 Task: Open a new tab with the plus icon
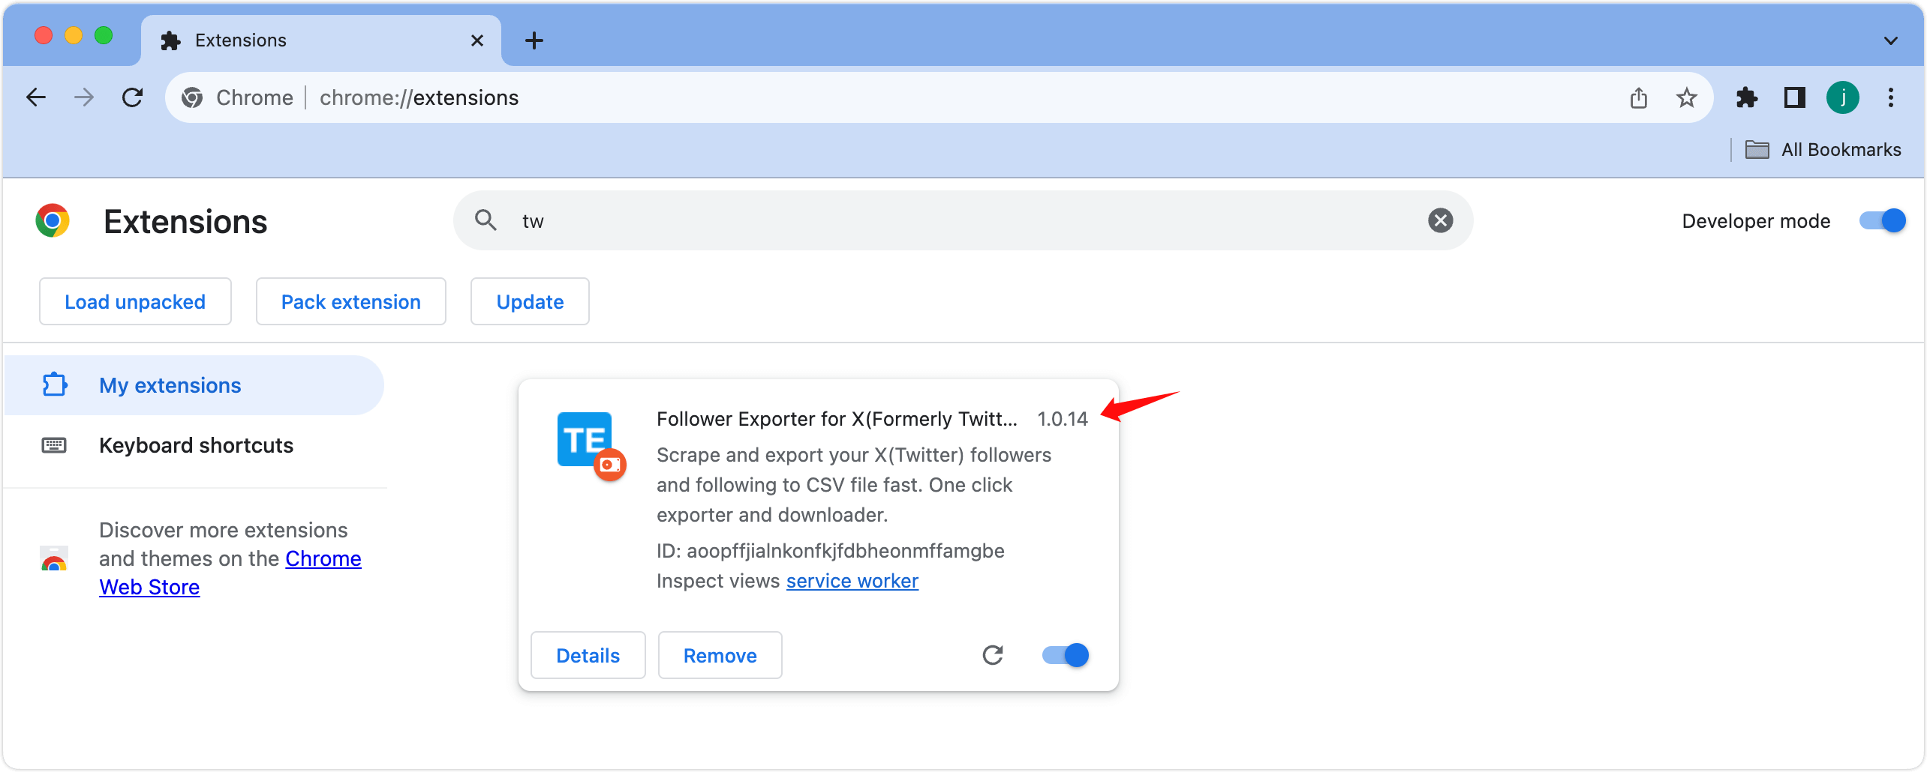click(x=534, y=40)
